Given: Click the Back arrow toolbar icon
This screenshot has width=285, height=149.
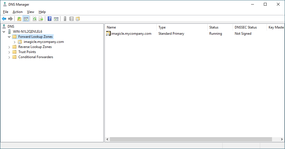Looking at the screenshot, I should click(4, 19).
